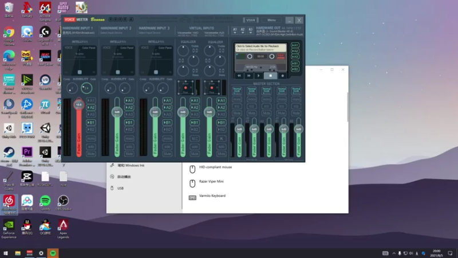Click the Comp knob on Hardware Input 1
458x258 pixels.
click(72, 88)
